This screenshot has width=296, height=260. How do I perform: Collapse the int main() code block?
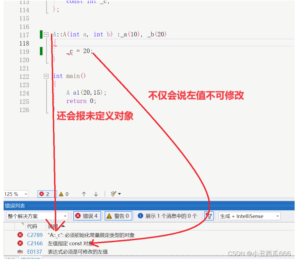(x=46, y=76)
